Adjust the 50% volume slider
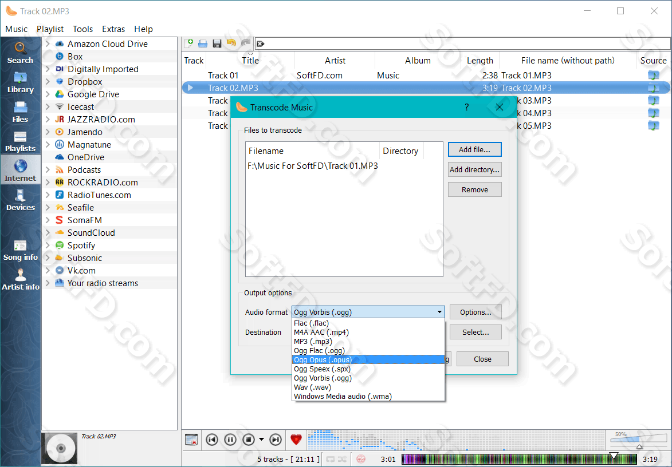 (x=639, y=440)
